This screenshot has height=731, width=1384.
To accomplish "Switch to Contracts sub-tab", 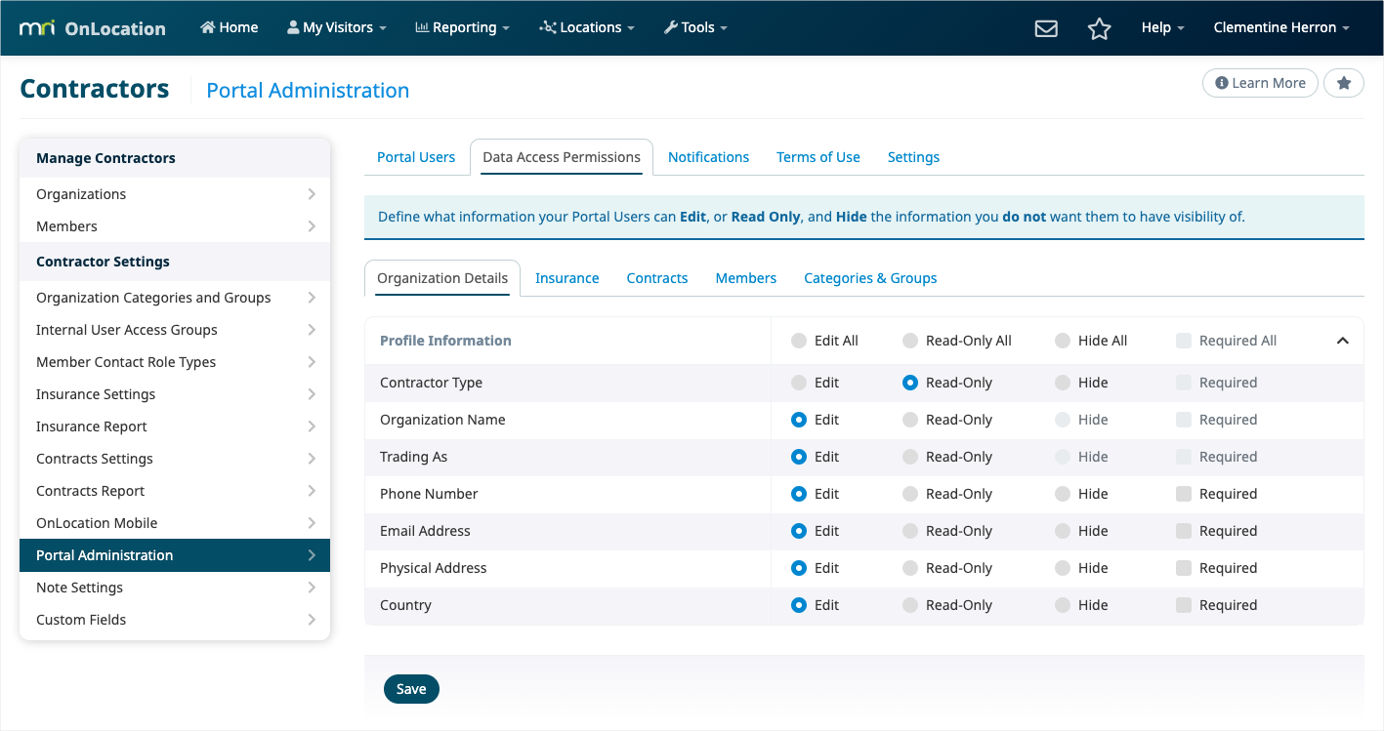I will coord(657,278).
